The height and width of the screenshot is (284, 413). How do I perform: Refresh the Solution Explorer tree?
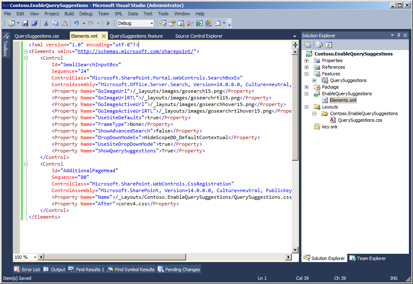(x=328, y=45)
